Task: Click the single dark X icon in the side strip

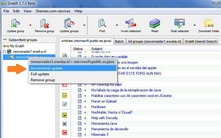Action: [64, 124]
